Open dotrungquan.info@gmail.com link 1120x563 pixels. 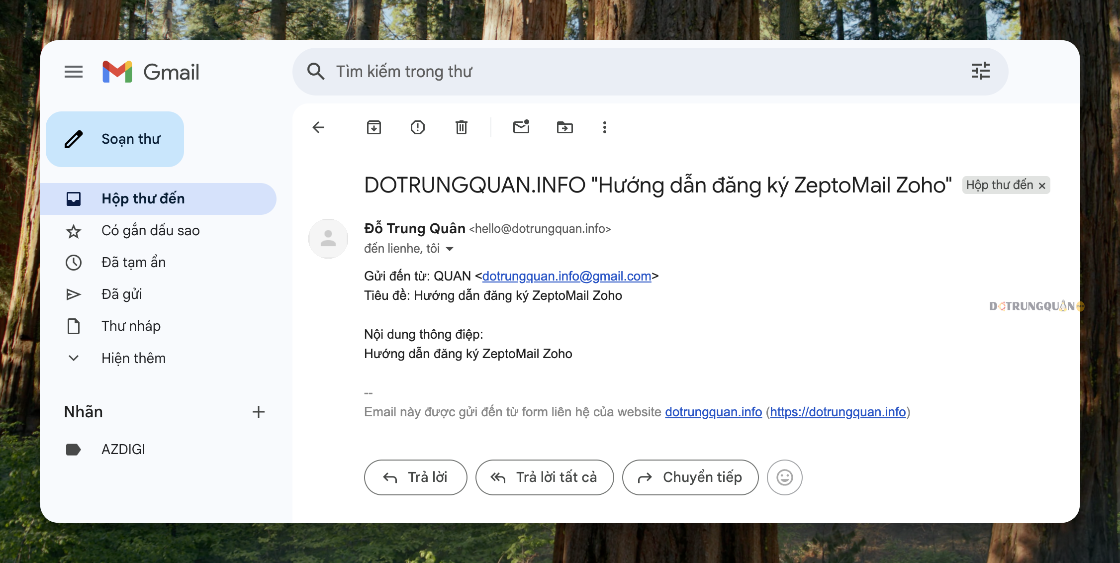point(567,276)
